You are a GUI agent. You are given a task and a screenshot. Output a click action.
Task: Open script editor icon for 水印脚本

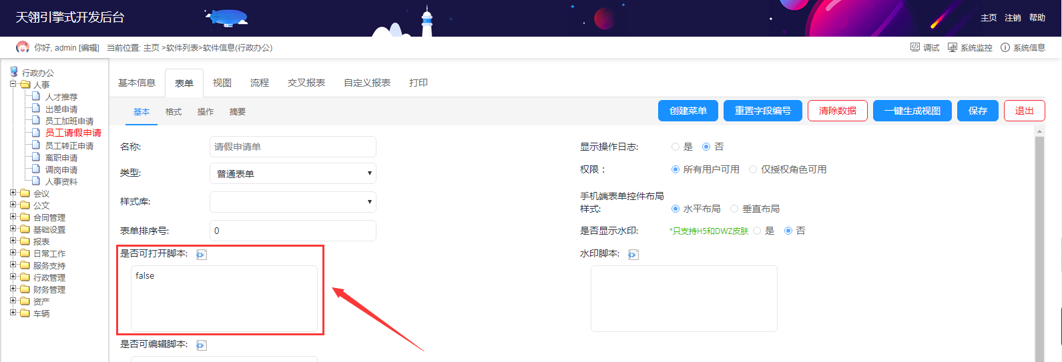click(x=633, y=255)
